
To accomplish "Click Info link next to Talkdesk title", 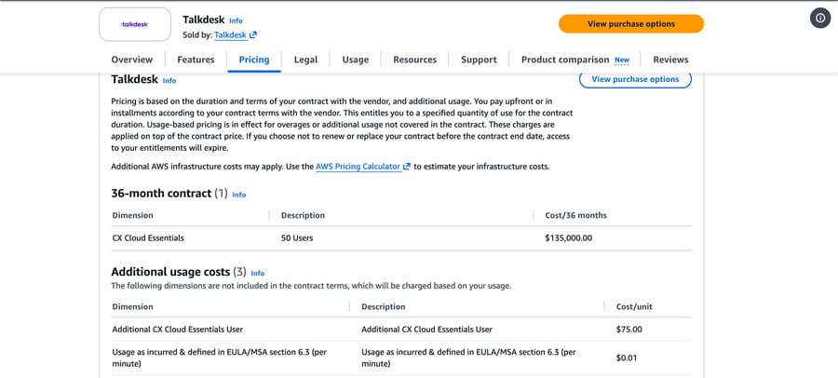I will pos(236,20).
